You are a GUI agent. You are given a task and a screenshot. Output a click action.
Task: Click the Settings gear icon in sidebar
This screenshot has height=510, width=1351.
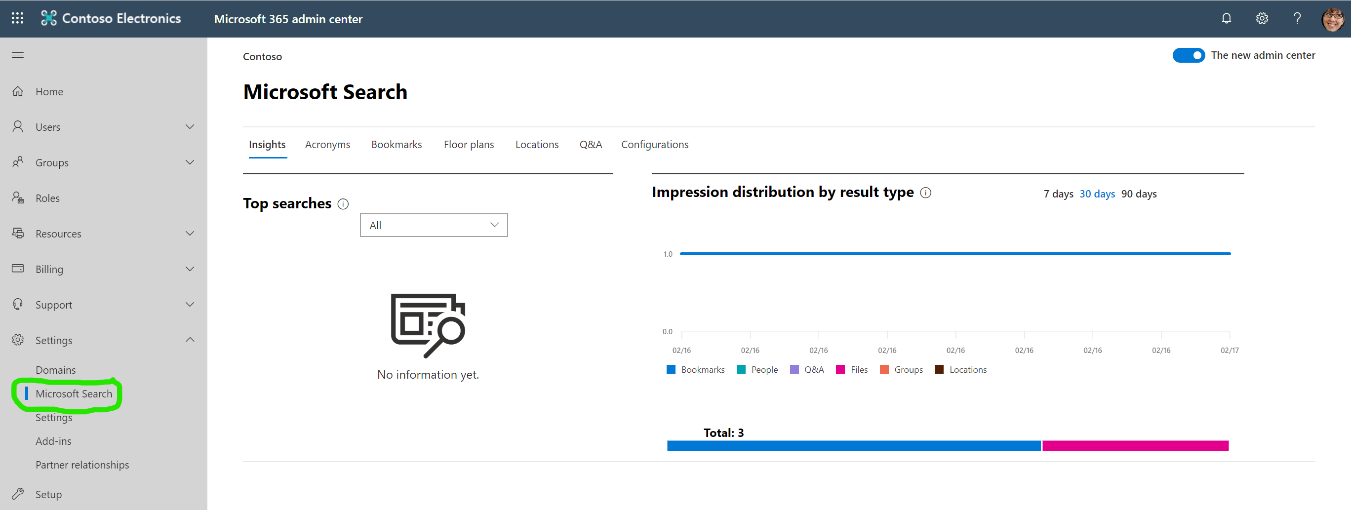pyautogui.click(x=18, y=340)
